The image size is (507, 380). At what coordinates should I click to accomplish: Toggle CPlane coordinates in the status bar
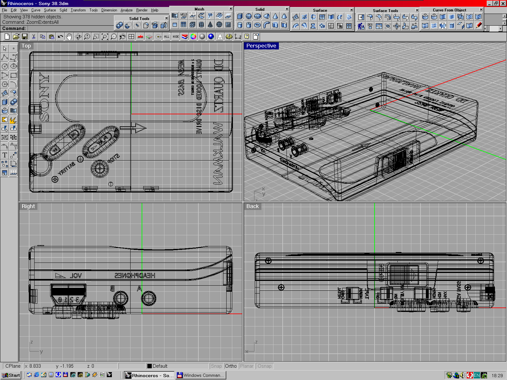13,366
